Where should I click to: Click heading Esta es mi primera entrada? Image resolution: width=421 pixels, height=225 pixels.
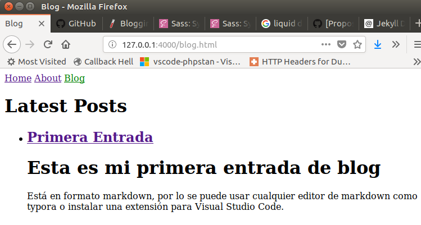pos(204,168)
